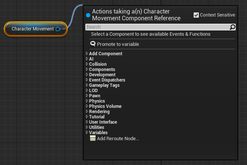The height and width of the screenshot is (165, 247).
Task: Expand the Event Dispatchers category
Action: 87,80
